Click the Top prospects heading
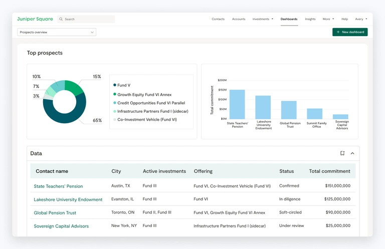Screen dimensions: 385x249 45,53
